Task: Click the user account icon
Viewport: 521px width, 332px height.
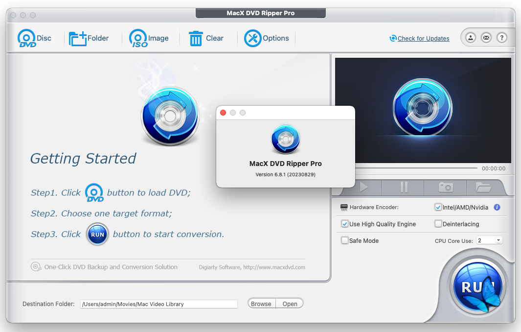Action: pos(471,38)
